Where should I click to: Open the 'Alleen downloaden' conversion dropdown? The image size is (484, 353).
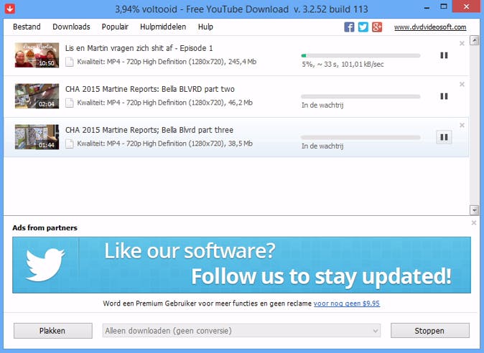[241, 331]
